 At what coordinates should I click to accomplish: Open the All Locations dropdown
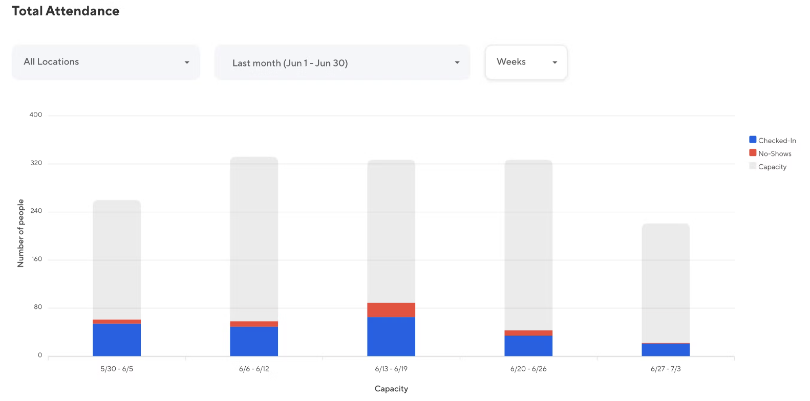coord(105,62)
